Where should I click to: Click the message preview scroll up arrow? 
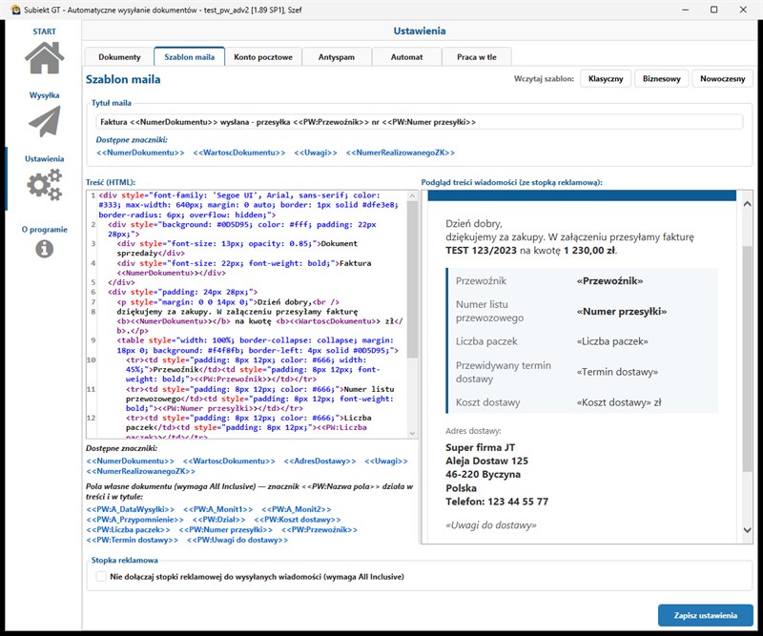click(748, 204)
